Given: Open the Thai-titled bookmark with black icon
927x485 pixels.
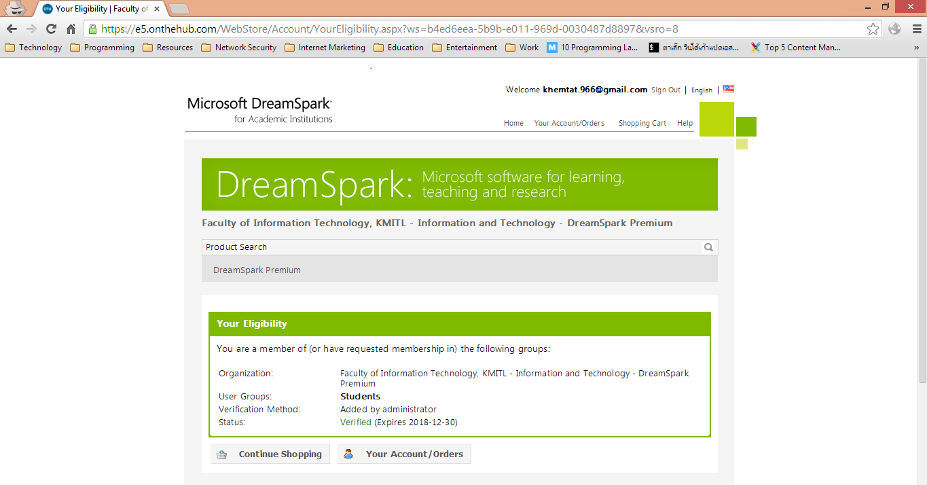Looking at the screenshot, I should 694,48.
